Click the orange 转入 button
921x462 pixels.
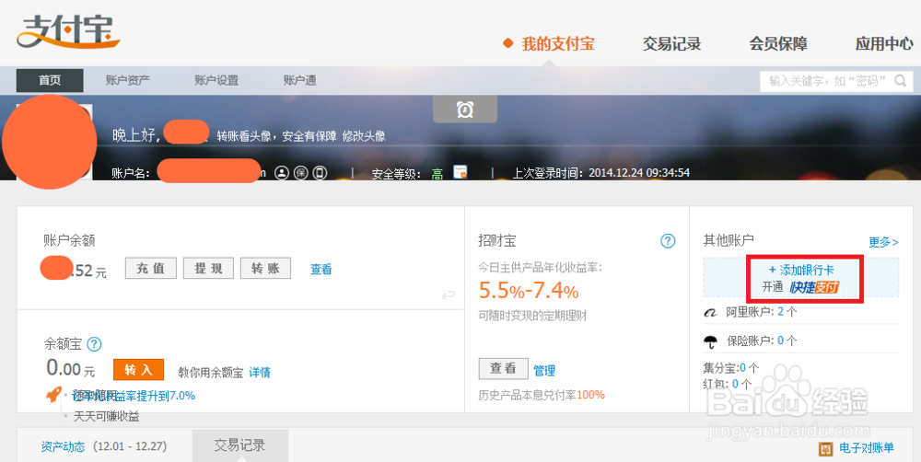tap(138, 370)
